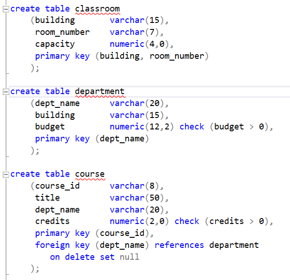Click primary key (building, room_number) line
290x280 pixels.
point(122,56)
